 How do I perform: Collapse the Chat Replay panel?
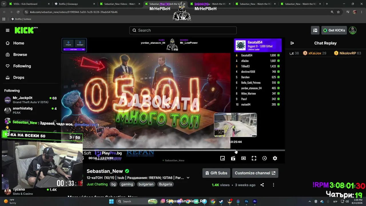(292, 43)
